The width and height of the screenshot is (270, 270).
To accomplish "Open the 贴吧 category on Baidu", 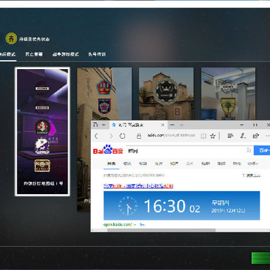I will coord(205,163).
